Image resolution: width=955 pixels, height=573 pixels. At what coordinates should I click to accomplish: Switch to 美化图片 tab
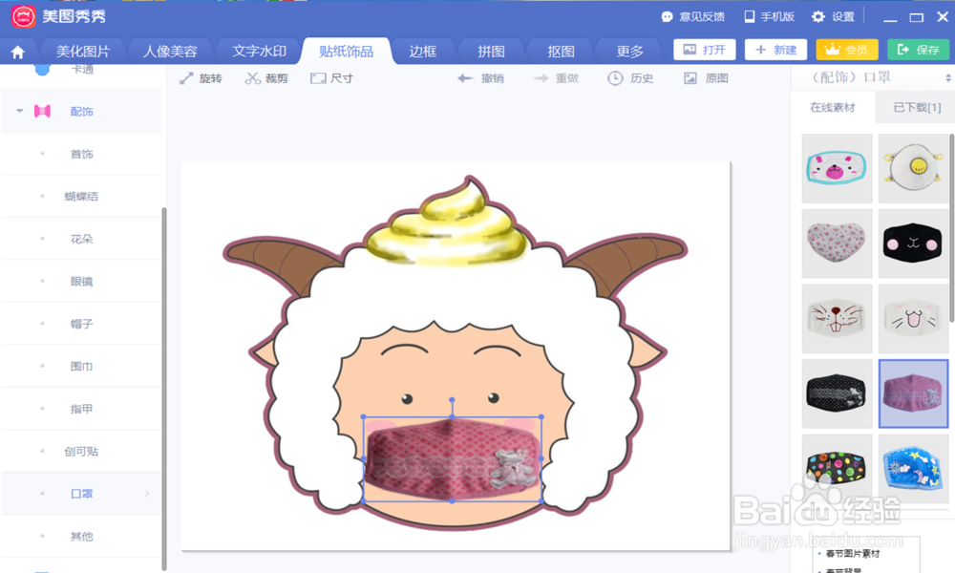click(x=83, y=52)
